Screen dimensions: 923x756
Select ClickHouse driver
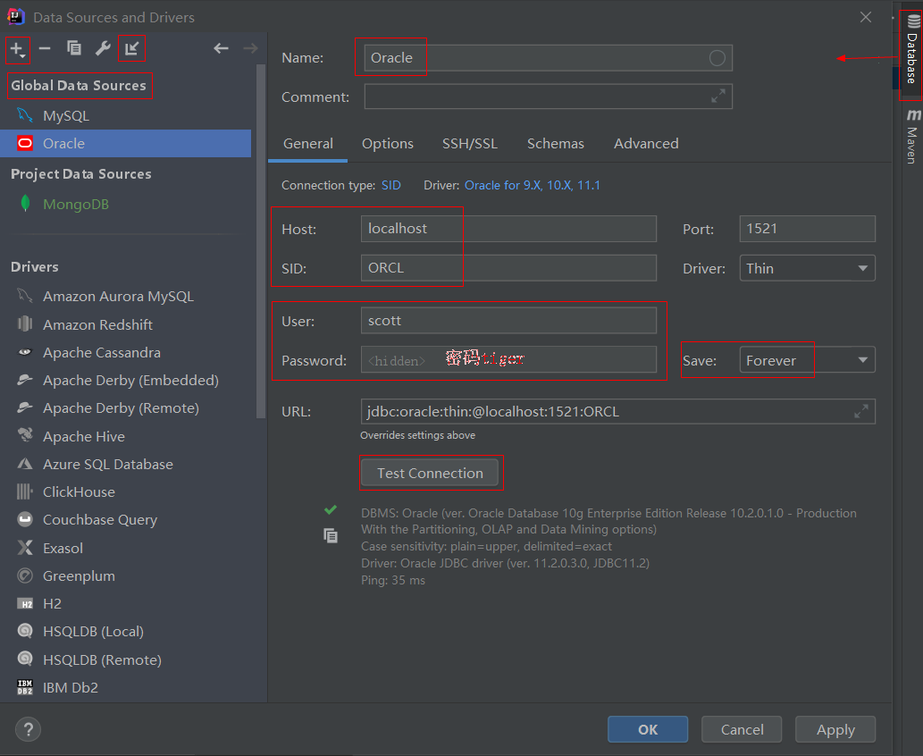125,492
